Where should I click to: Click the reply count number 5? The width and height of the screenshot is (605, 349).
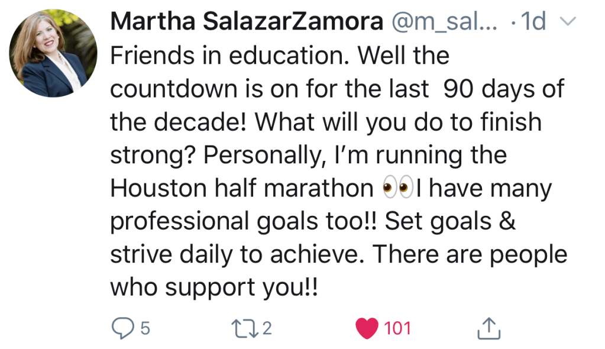tap(145, 328)
